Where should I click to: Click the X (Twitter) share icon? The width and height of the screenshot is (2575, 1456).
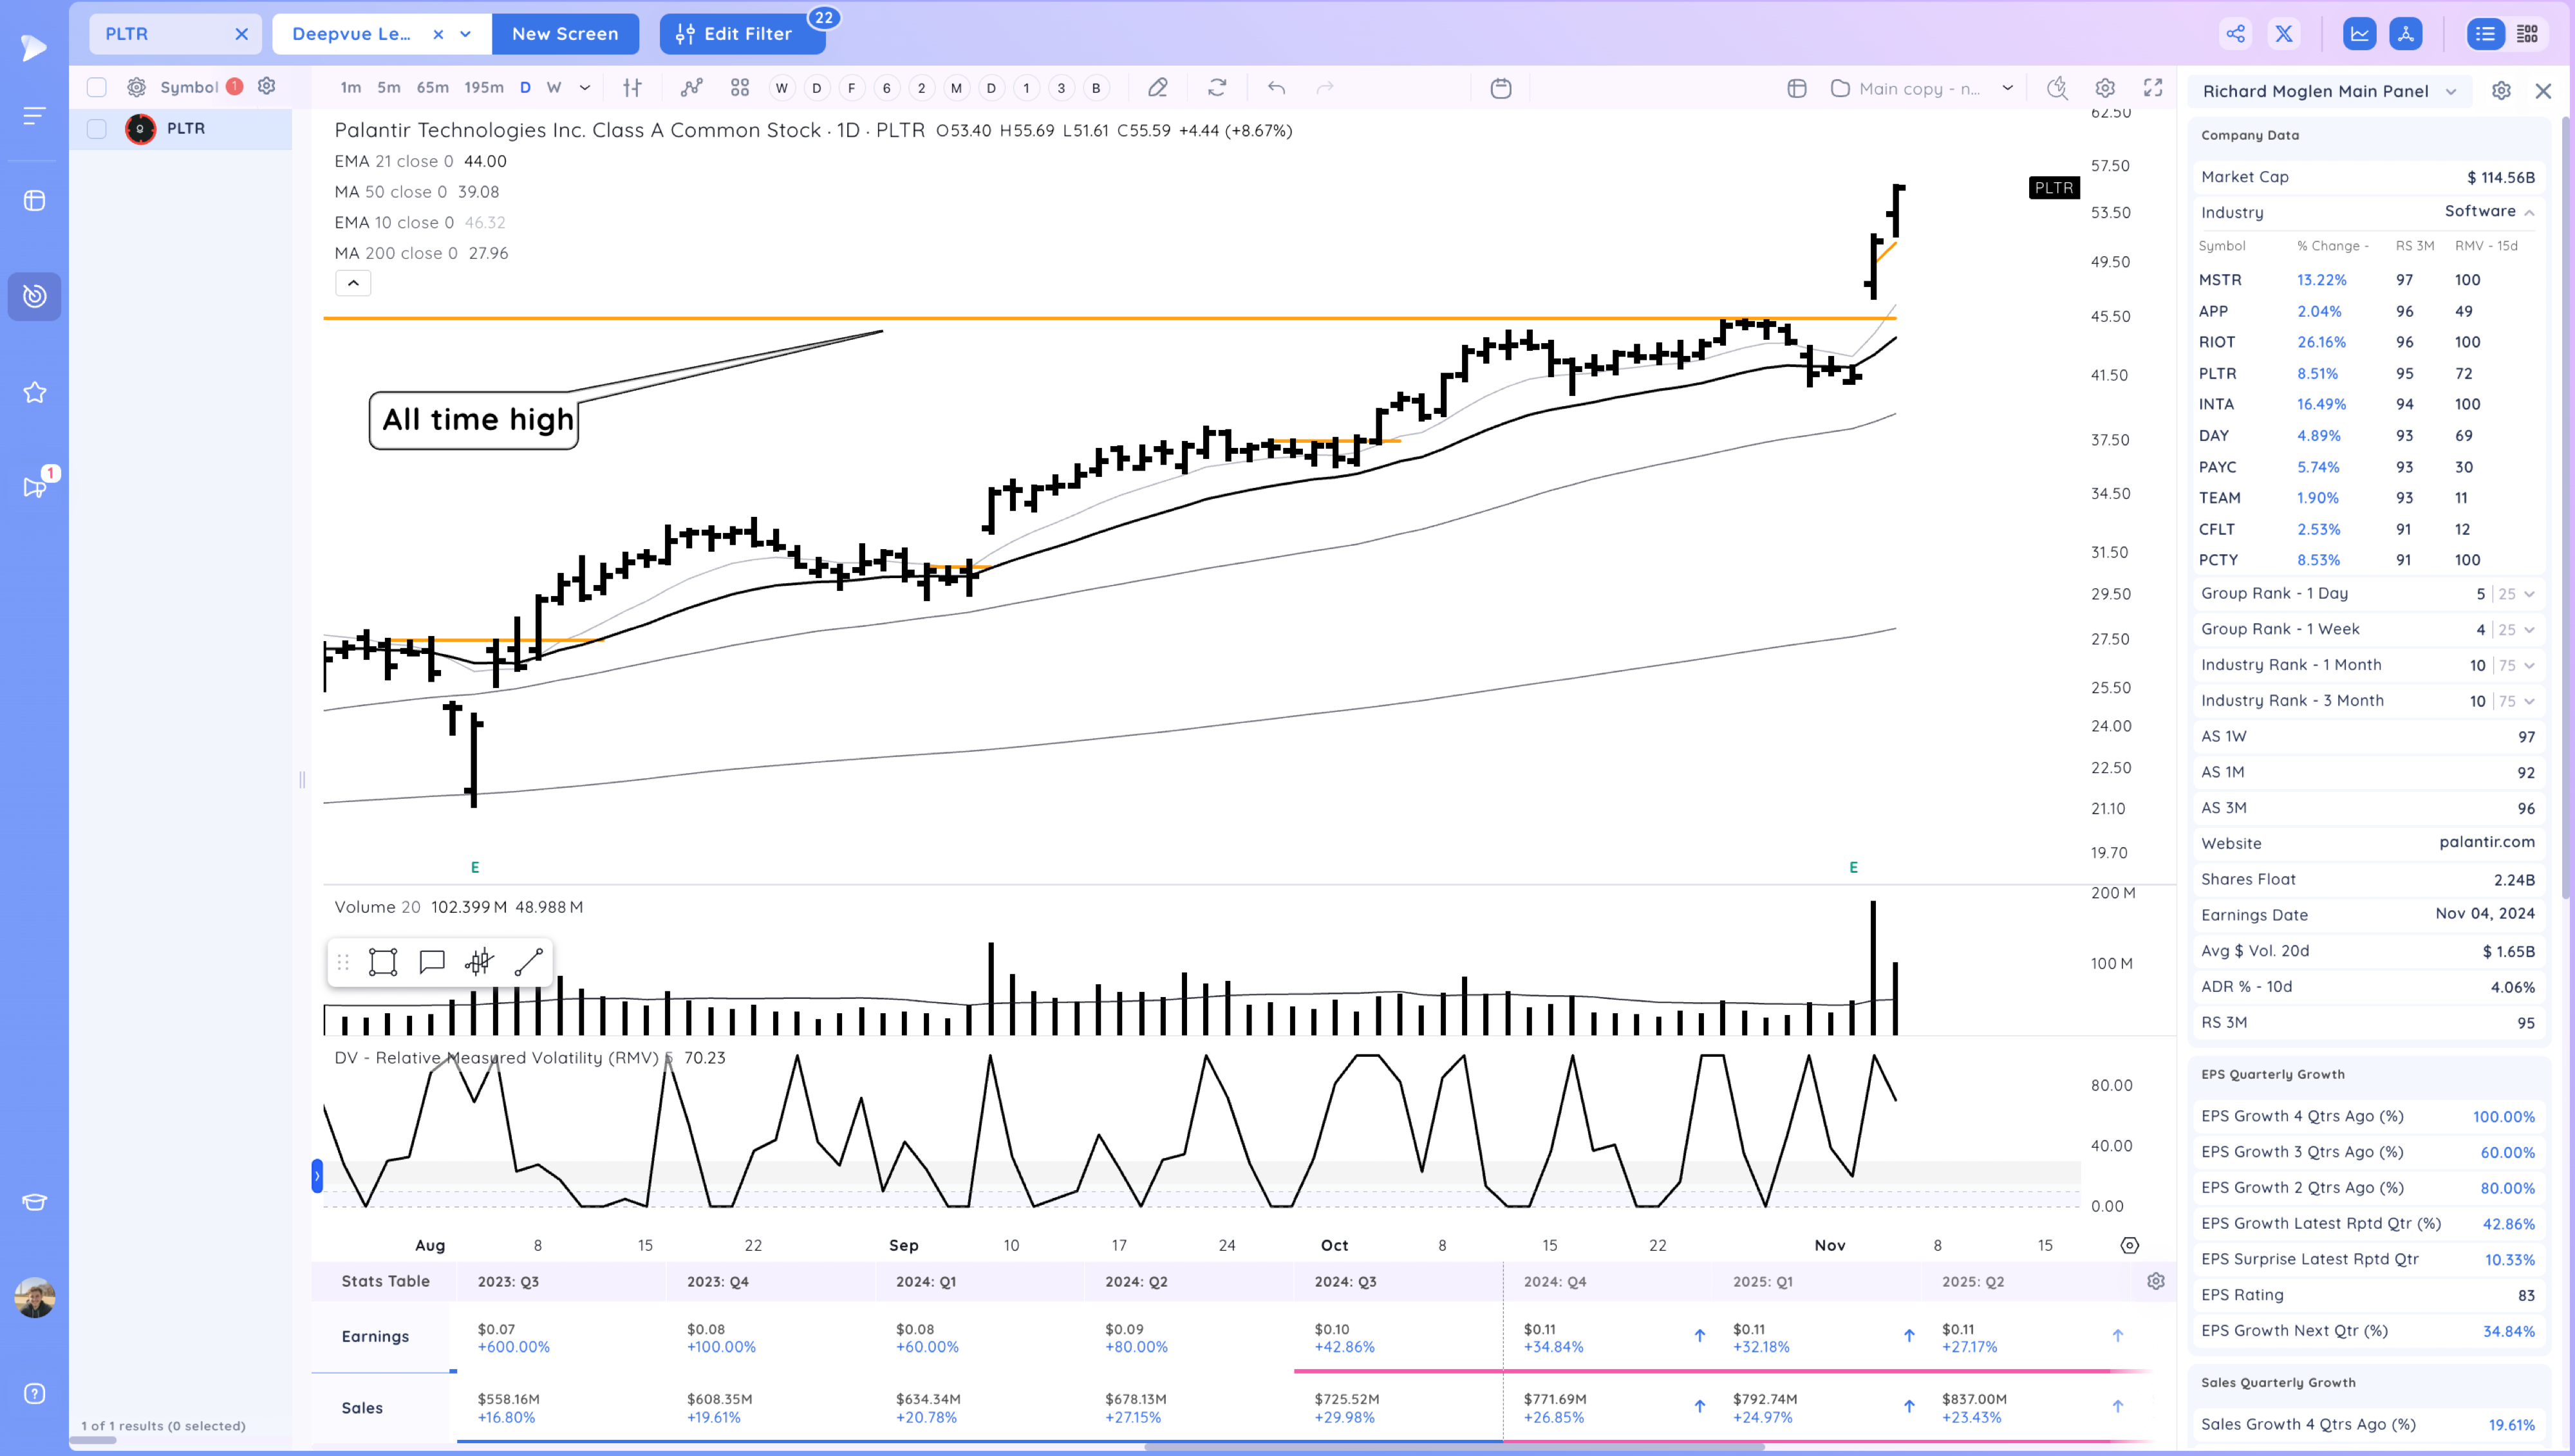click(2284, 34)
